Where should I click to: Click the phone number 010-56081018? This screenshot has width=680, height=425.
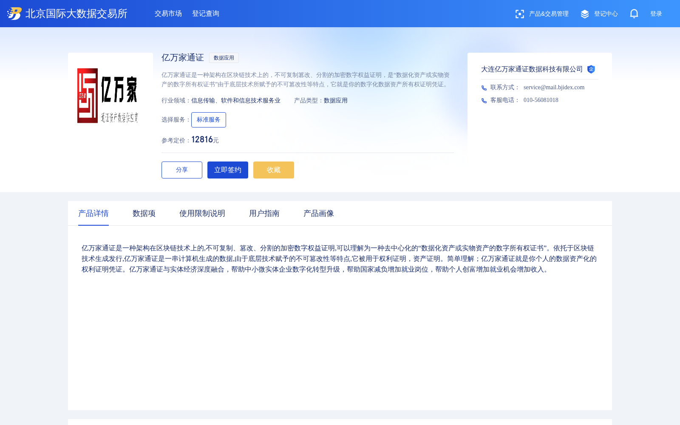pos(541,100)
